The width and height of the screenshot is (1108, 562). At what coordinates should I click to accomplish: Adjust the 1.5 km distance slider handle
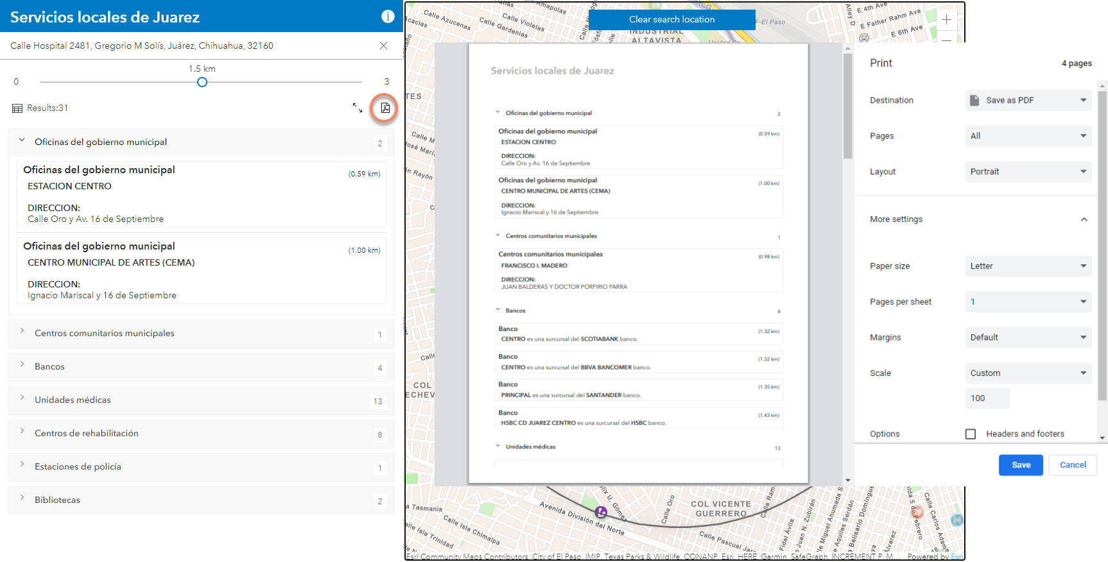[202, 82]
